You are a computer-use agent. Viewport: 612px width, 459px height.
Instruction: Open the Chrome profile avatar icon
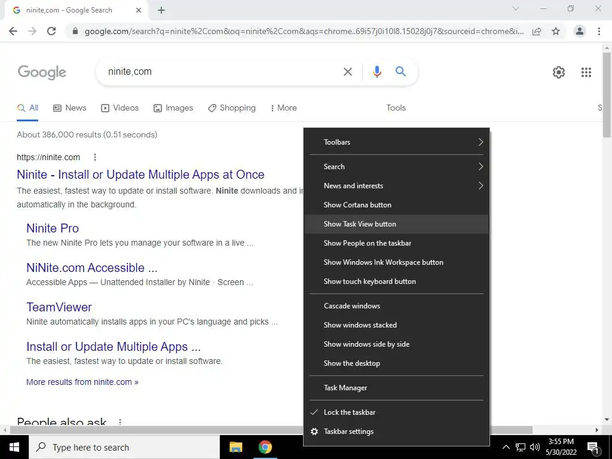click(x=580, y=31)
